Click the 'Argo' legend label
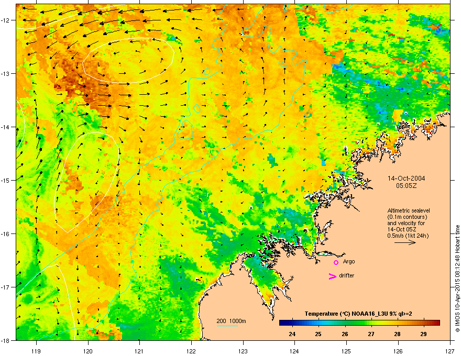The image size is (461, 356). (x=349, y=261)
